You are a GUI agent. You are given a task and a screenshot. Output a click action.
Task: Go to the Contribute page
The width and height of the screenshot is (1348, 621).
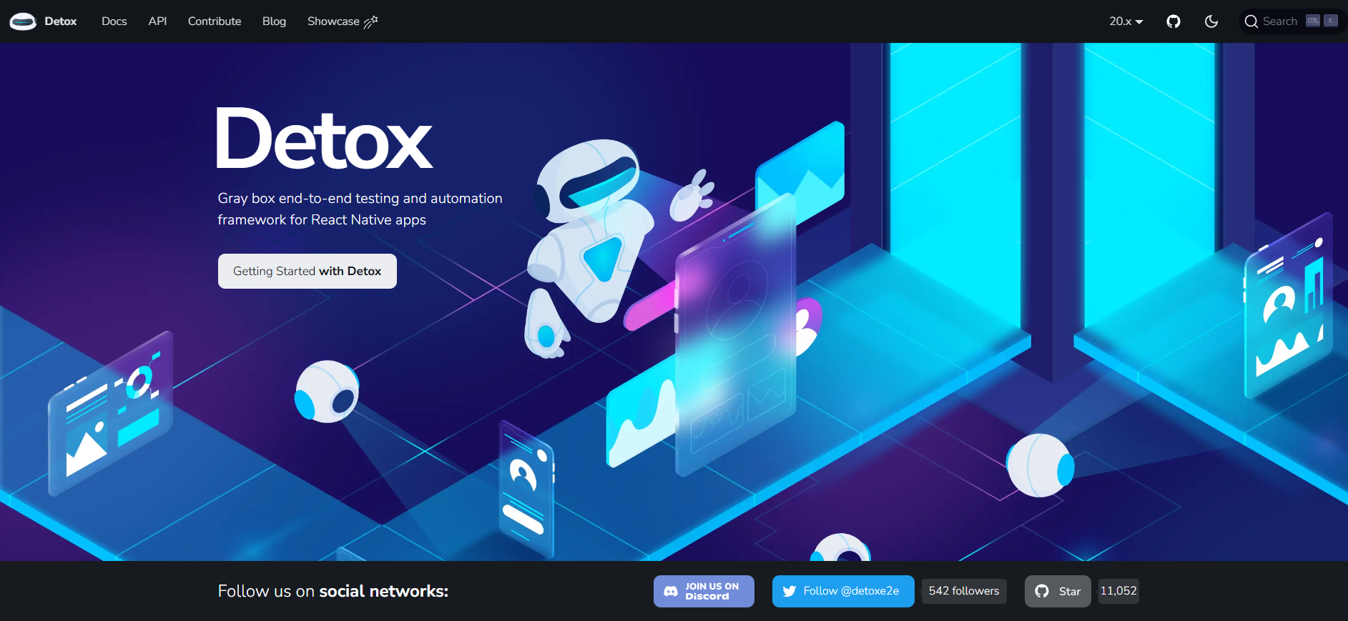(215, 21)
